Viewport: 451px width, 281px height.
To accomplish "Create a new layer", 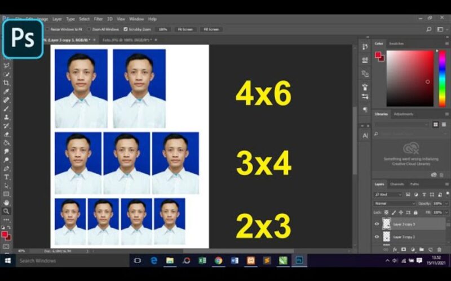I will pos(430,250).
